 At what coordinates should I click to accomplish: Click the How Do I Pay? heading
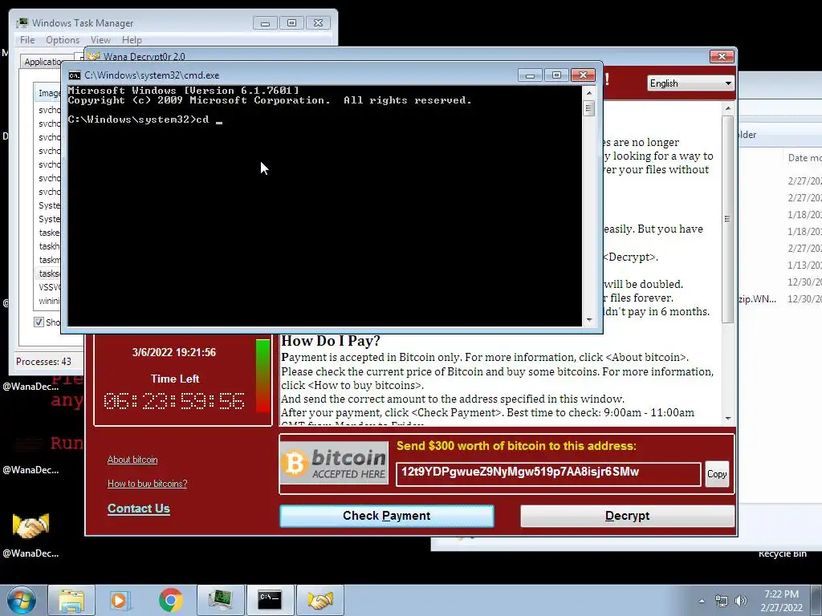click(331, 341)
